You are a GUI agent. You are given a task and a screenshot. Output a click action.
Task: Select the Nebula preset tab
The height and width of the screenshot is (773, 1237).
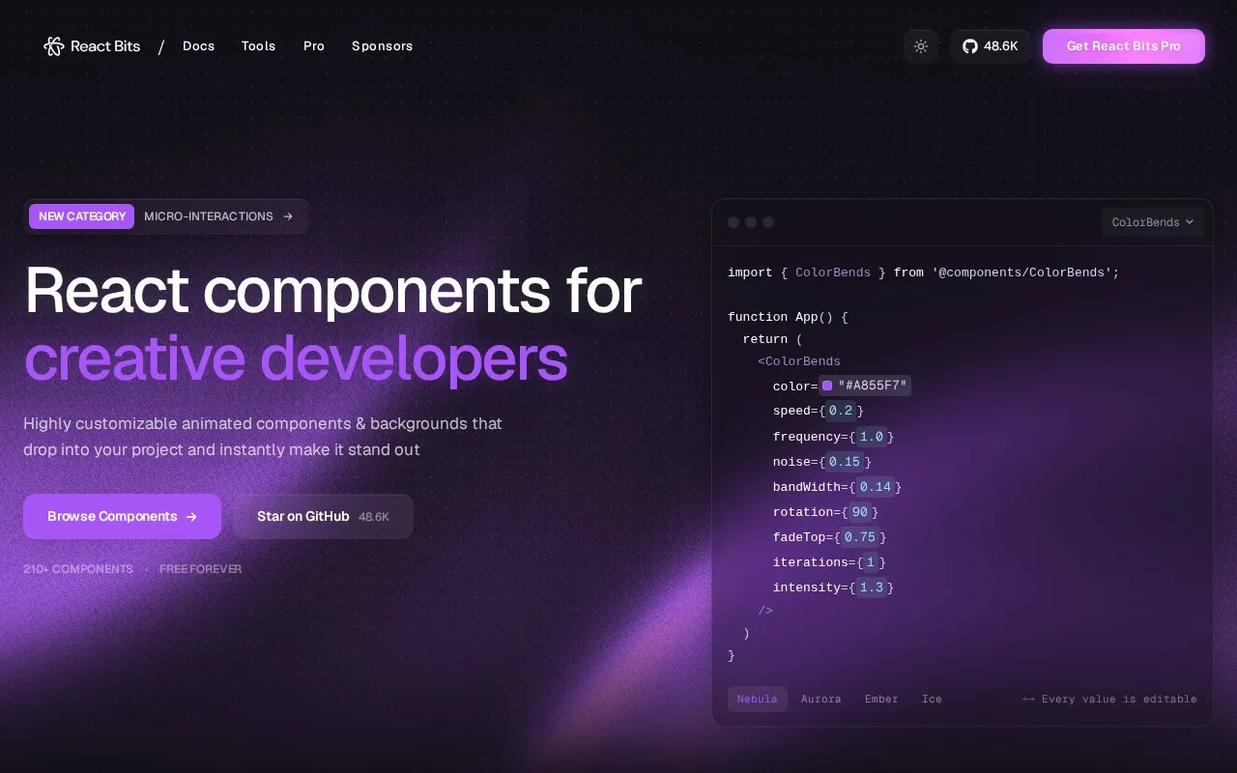(x=758, y=699)
